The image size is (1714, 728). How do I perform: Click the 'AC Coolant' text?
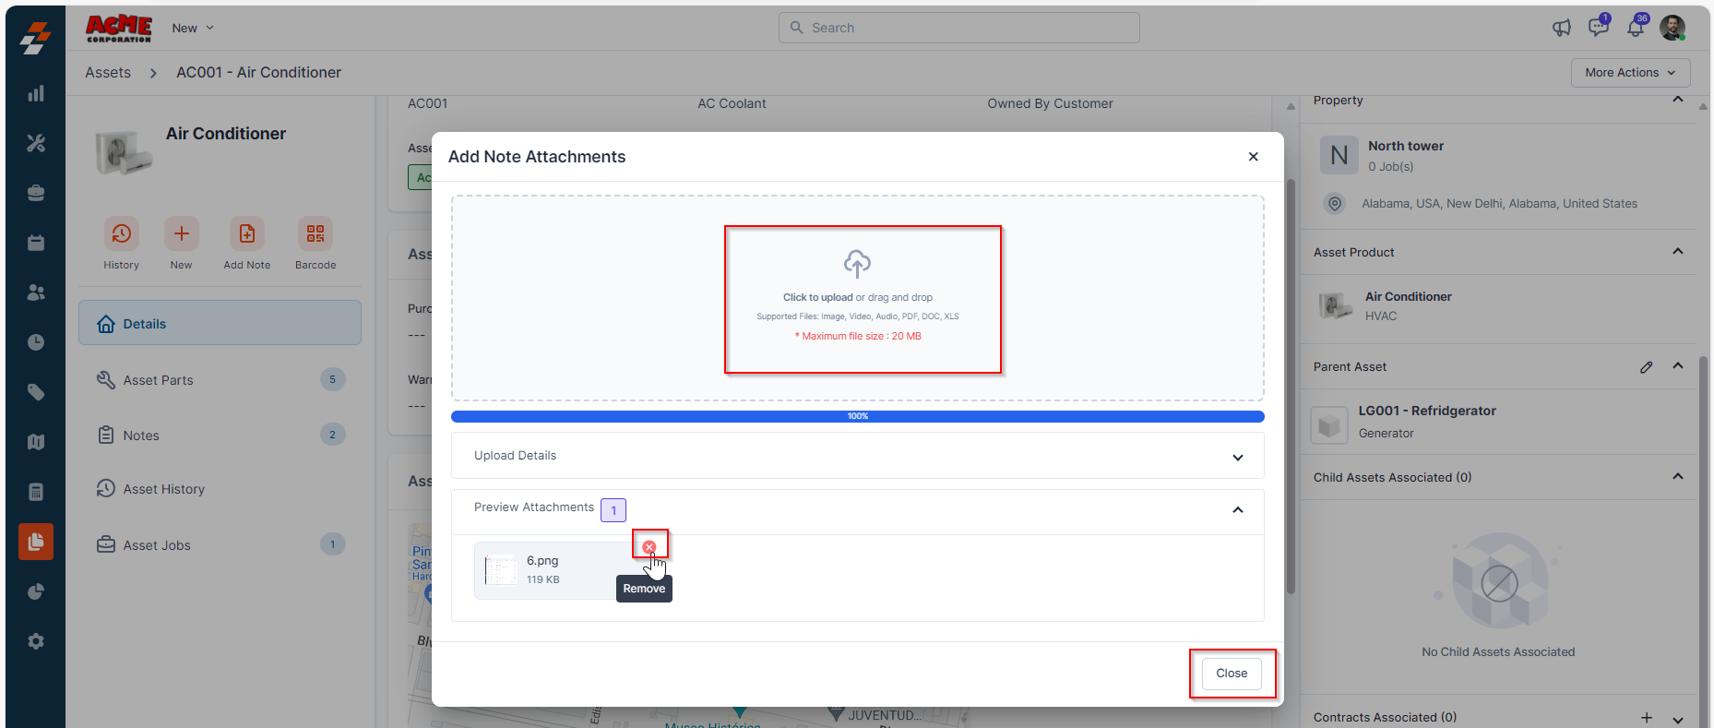[732, 103]
